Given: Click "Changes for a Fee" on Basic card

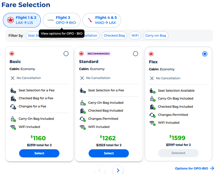Looking at the screenshot, I should 32,106.
